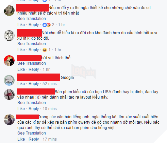
Task: Reply to the comment posted 17 mins ago
Action: (x=34, y=139)
